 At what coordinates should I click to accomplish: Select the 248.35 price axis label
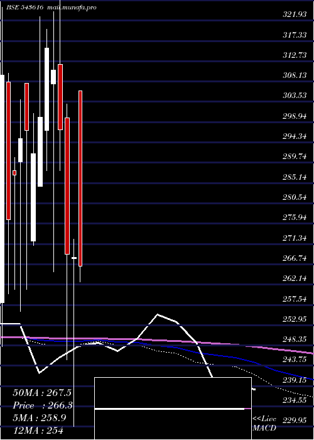[295, 339]
